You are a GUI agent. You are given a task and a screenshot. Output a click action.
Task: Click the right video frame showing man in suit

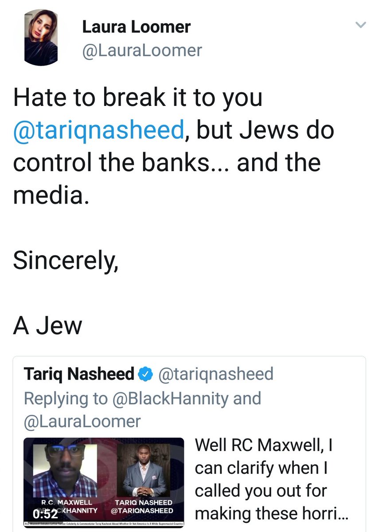(146, 470)
